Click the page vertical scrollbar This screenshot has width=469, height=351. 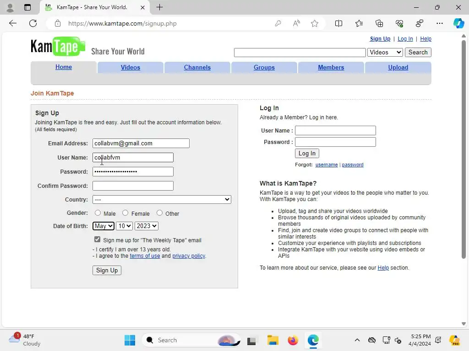(x=464, y=149)
